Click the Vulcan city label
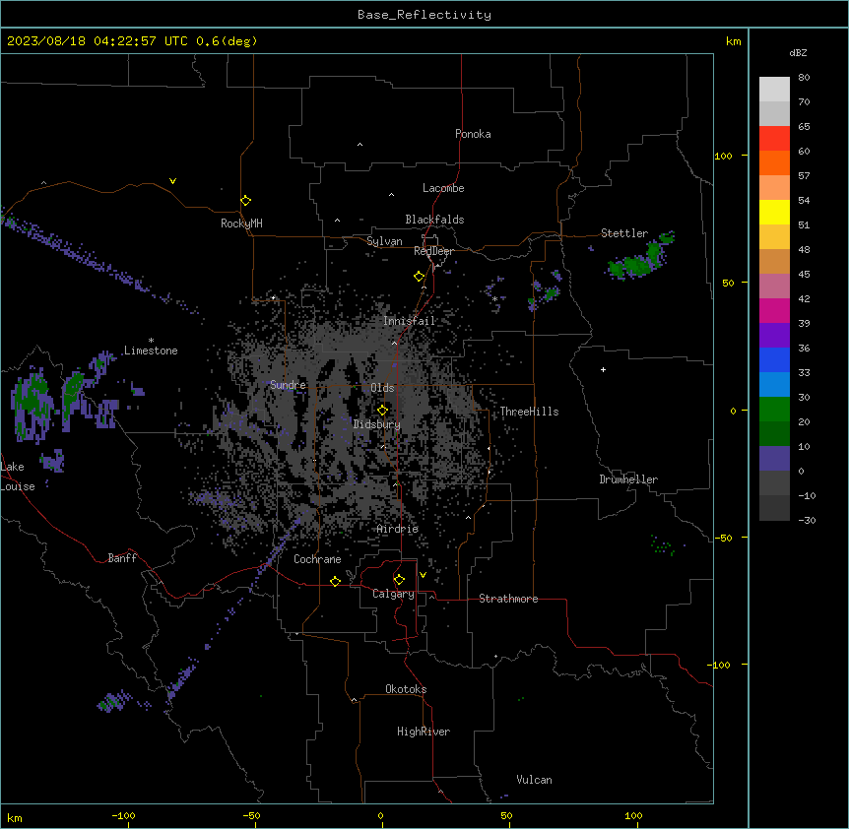Screen dimensions: 849x829 [x=535, y=780]
